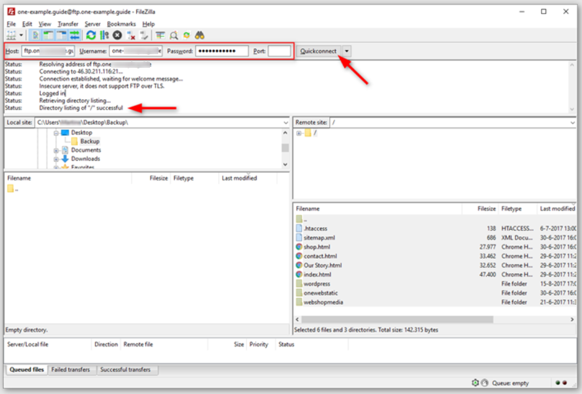
Task: Toggle the local directory tree view
Action: (48, 36)
